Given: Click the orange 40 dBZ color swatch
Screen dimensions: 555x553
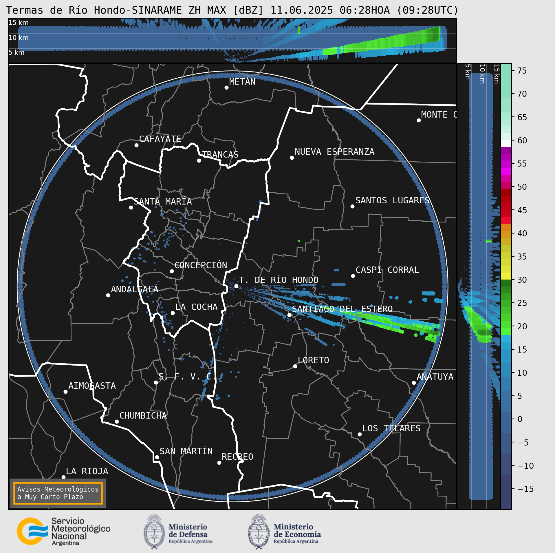Looking at the screenshot, I should [506, 227].
